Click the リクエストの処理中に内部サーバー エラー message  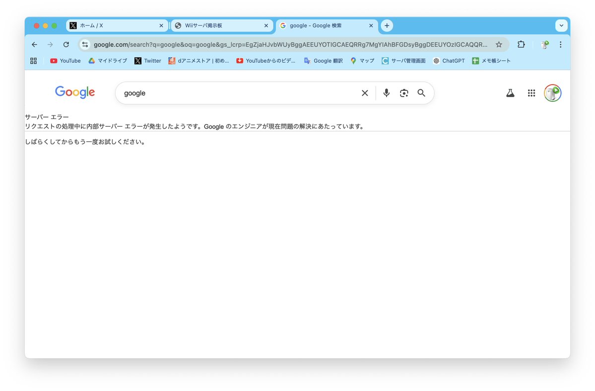pos(195,127)
